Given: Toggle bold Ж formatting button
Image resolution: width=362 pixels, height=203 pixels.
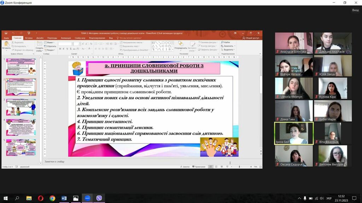Looking at the screenshot, I should coord(60,49).
